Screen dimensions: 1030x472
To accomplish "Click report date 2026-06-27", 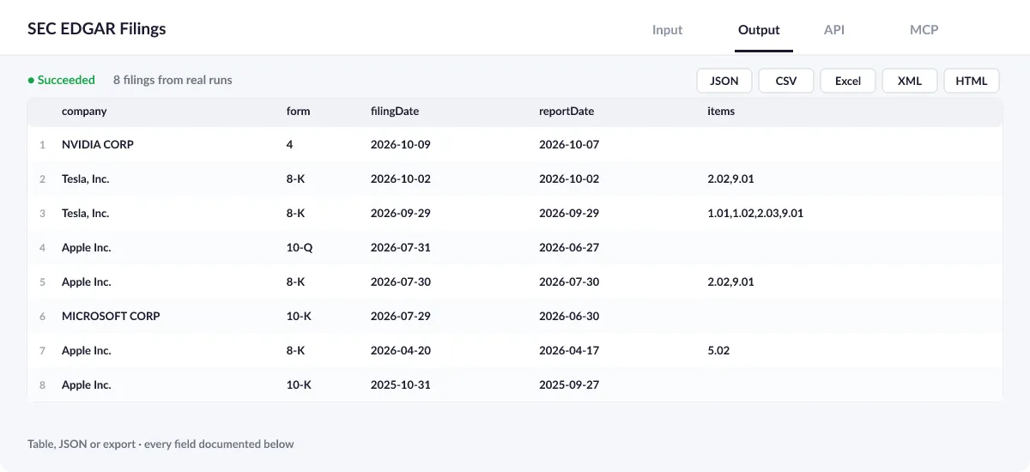I will (x=569, y=247).
